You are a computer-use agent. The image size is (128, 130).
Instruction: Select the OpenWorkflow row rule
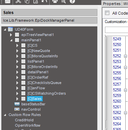(28, 125)
